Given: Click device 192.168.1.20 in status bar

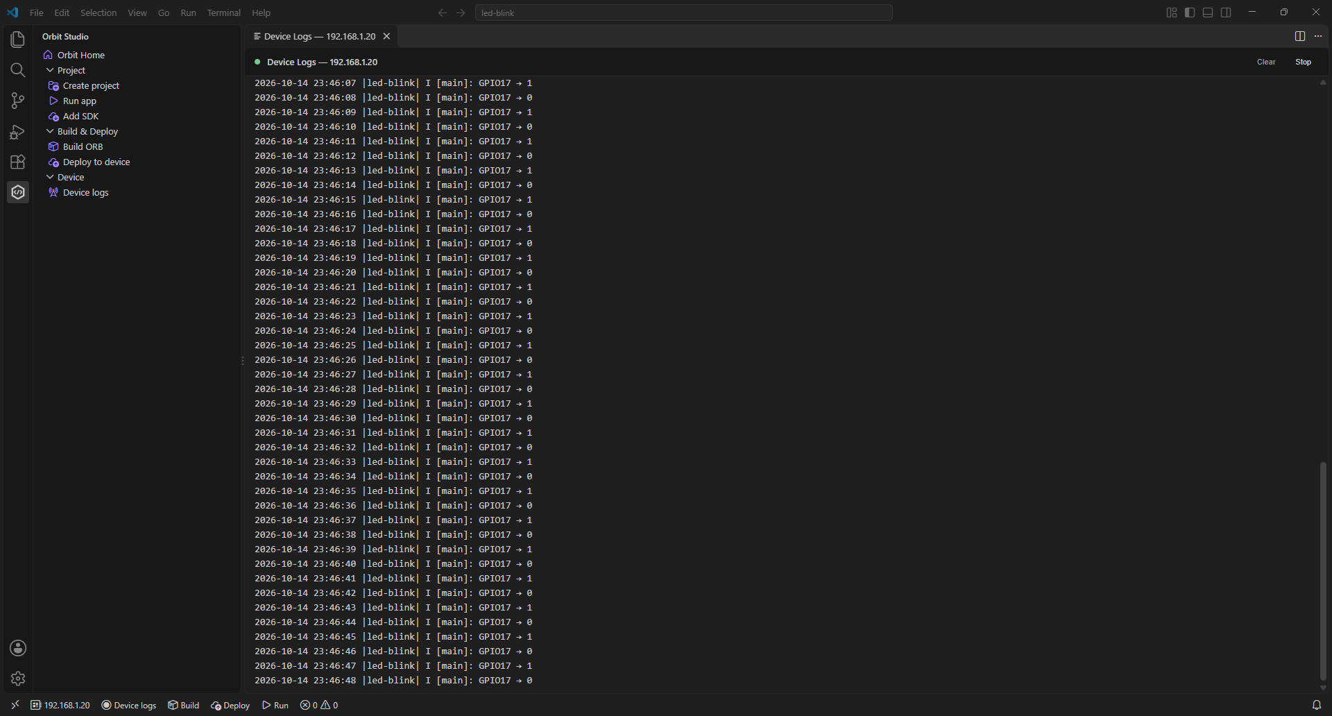Looking at the screenshot, I should tap(60, 705).
